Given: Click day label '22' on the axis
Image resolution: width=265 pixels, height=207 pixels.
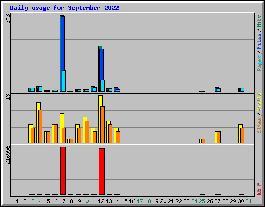Looking at the screenshot, I should tap(179, 201).
